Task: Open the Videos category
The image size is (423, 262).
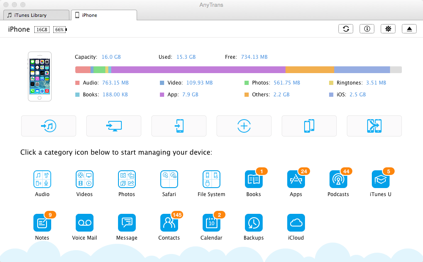Action: [85, 179]
